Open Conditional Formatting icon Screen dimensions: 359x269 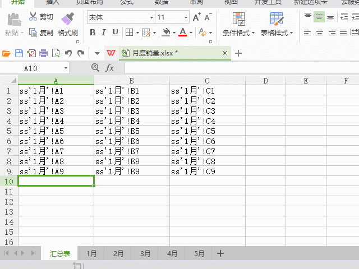(x=239, y=18)
